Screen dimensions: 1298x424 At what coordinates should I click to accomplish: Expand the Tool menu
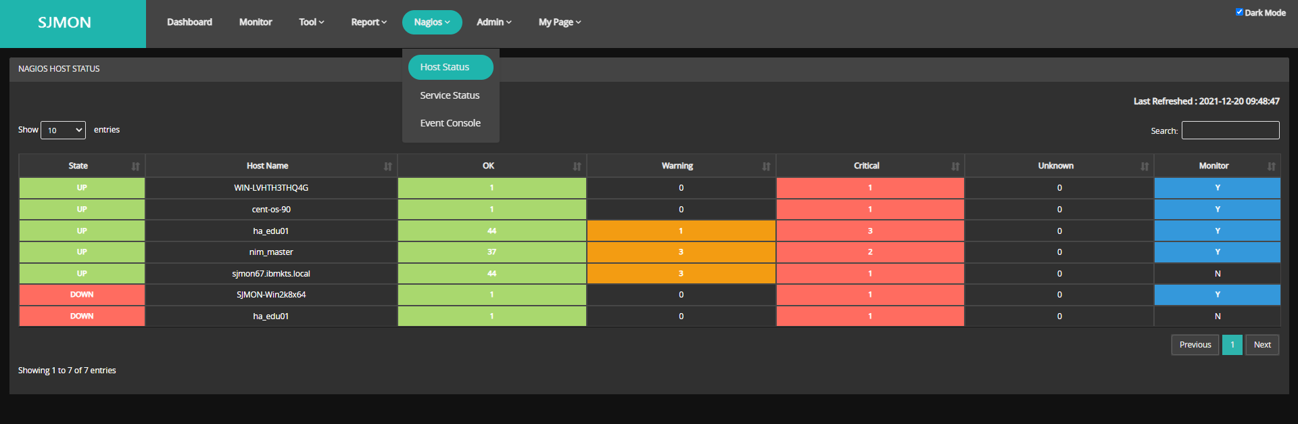[311, 22]
